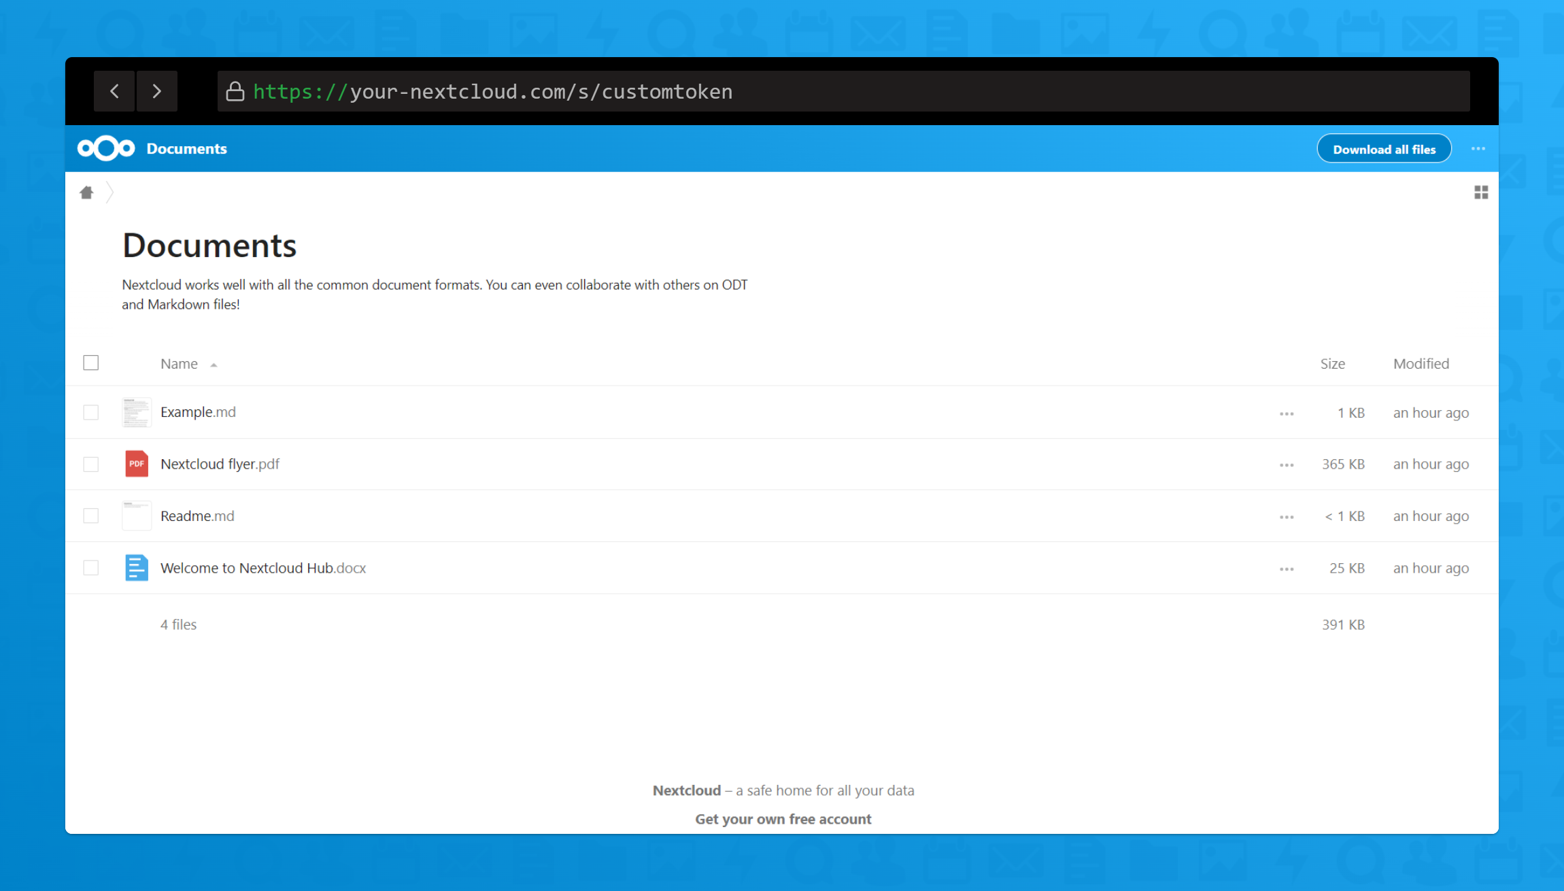This screenshot has width=1564, height=891.
Task: Click the Download all files button
Action: pyautogui.click(x=1384, y=149)
